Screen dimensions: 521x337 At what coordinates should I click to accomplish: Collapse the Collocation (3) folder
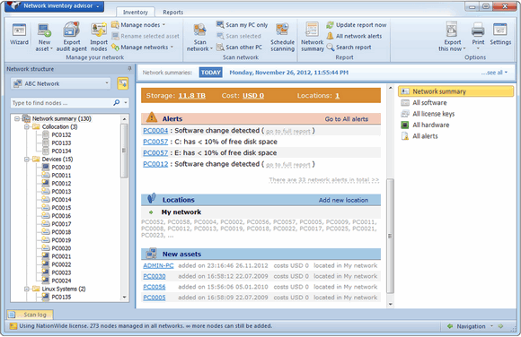(27, 126)
